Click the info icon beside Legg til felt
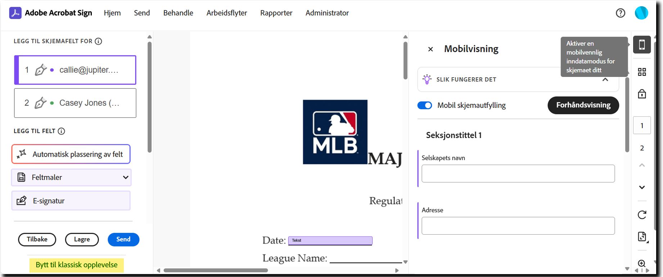The width and height of the screenshot is (663, 277). (x=62, y=131)
